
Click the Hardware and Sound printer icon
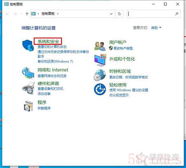(x=28, y=86)
